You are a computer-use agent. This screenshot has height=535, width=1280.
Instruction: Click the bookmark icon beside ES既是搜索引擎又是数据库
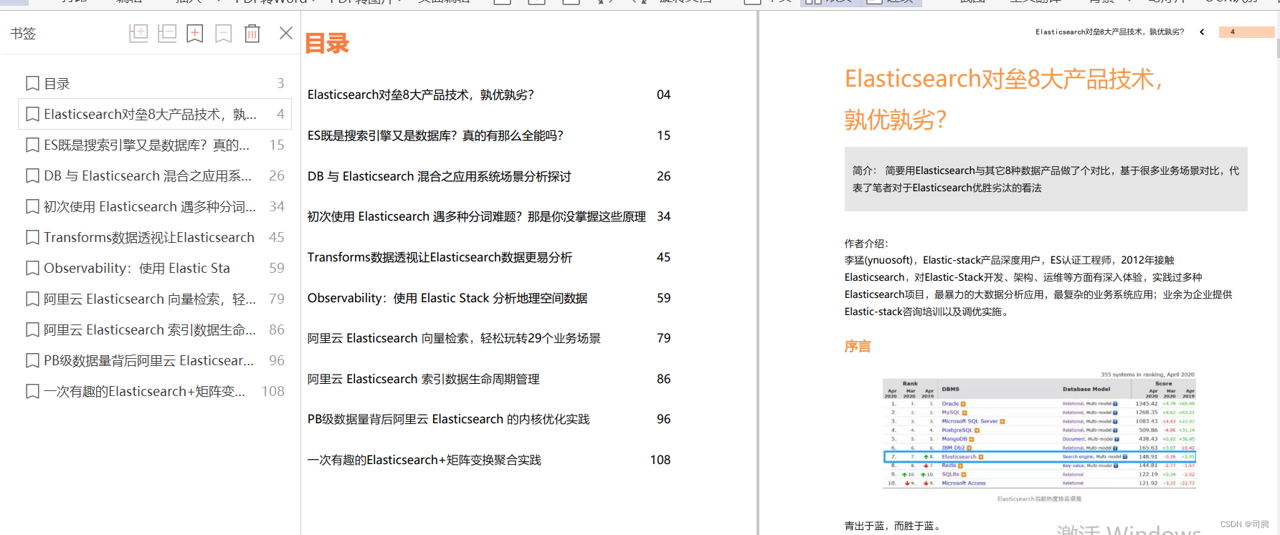click(32, 145)
